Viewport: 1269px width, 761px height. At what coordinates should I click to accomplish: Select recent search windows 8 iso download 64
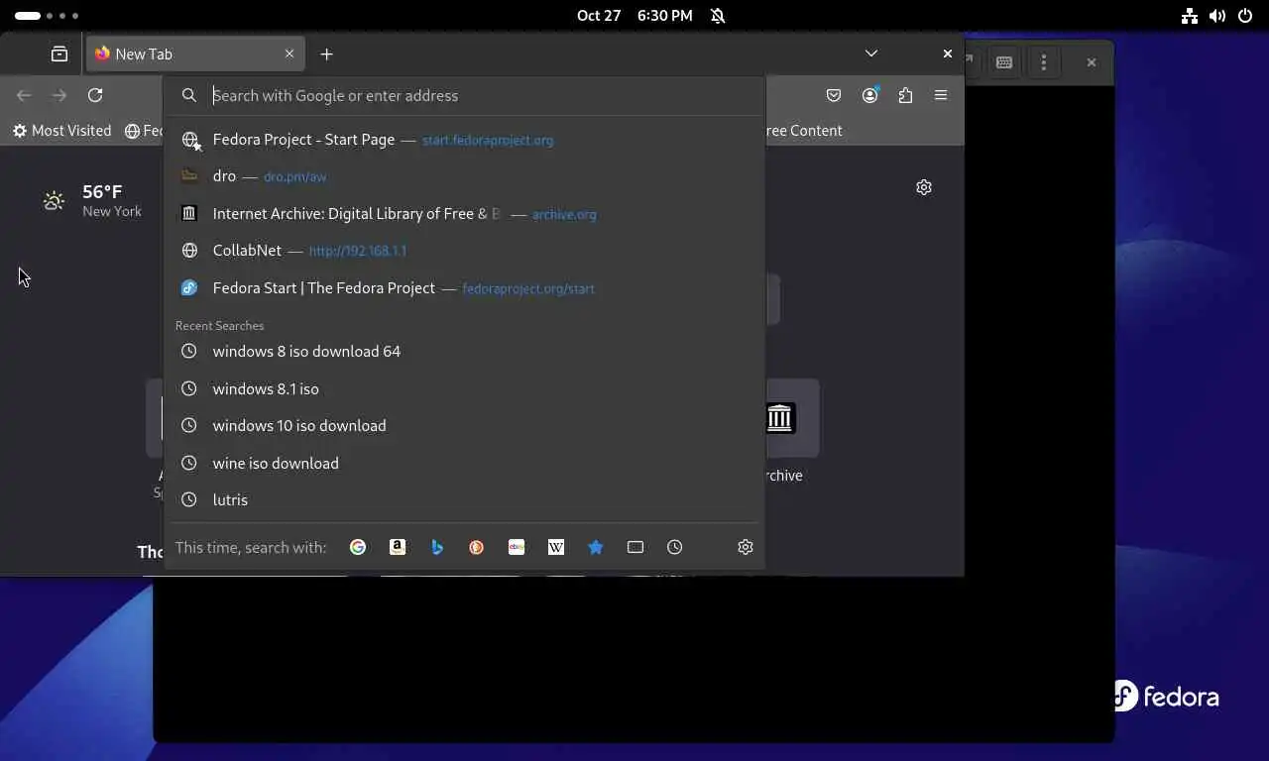(464, 352)
